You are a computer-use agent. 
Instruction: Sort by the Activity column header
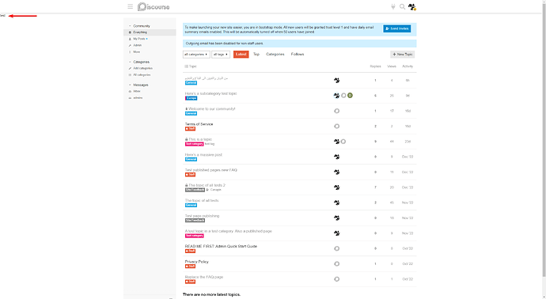(408, 66)
